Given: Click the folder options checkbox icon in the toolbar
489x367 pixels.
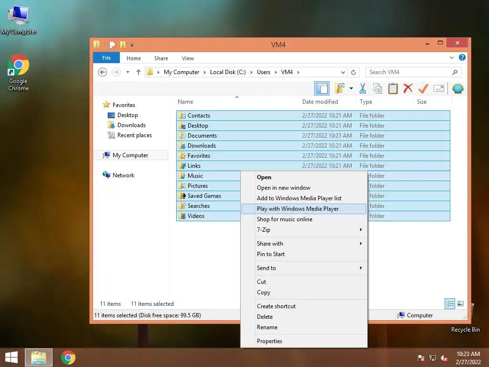Looking at the screenshot, I should pos(340,88).
